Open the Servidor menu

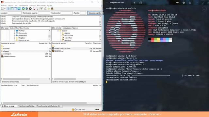click(x=33, y=6)
